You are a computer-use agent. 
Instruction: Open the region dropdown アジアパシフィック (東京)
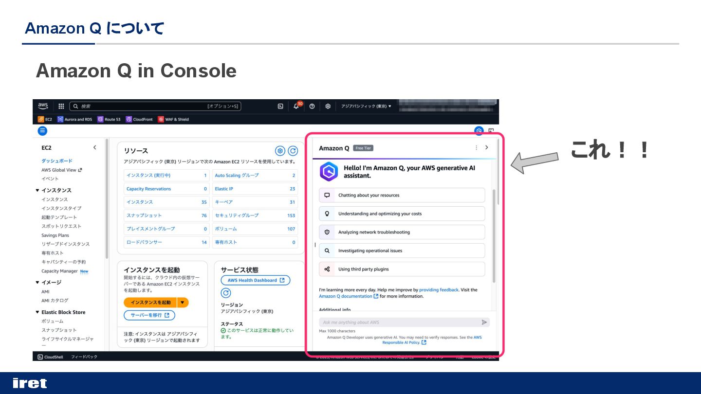coord(366,106)
